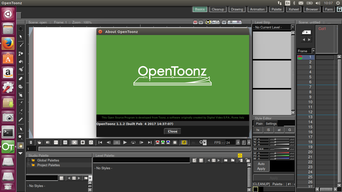Select the Tape tool
The width and height of the screenshot is (342, 192).
pos(21,86)
